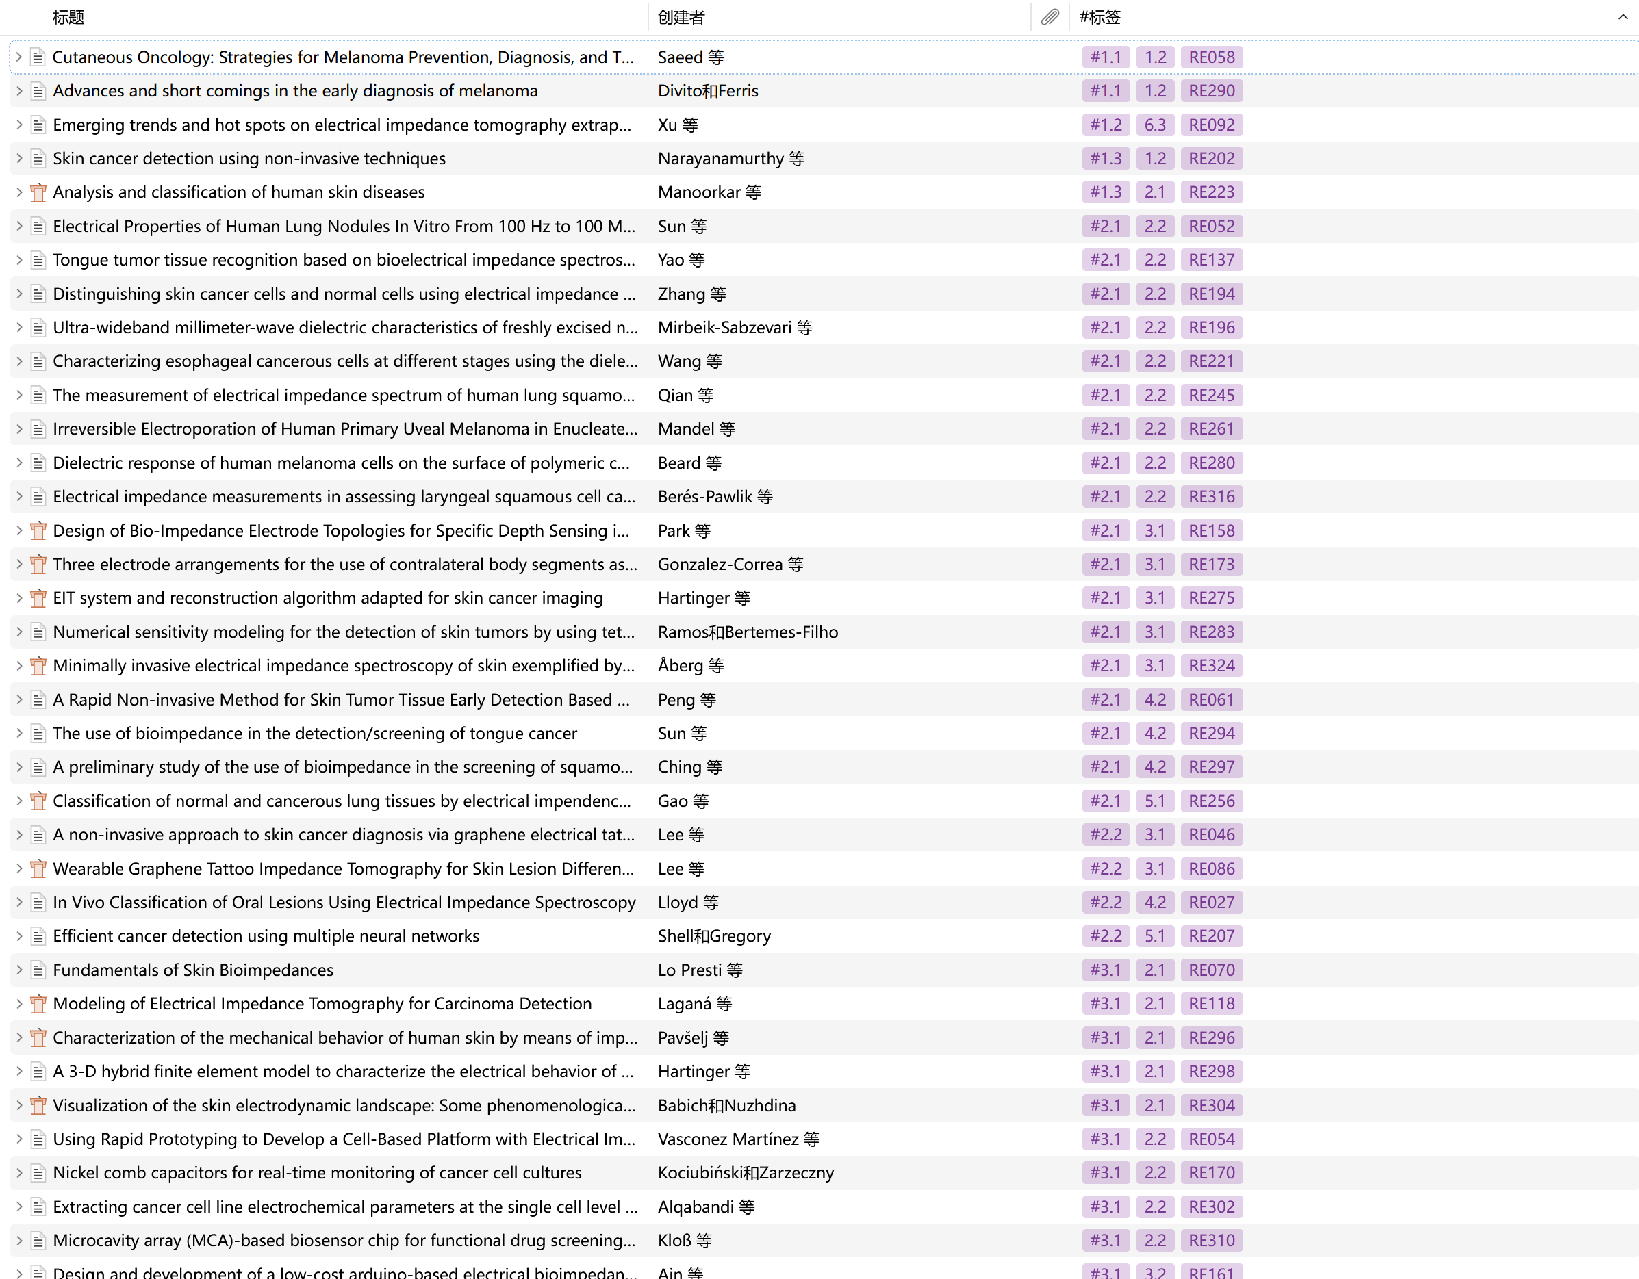This screenshot has width=1639, height=1279.
Task: Expand Extracting cancer cell line item
Action: pos(18,1206)
